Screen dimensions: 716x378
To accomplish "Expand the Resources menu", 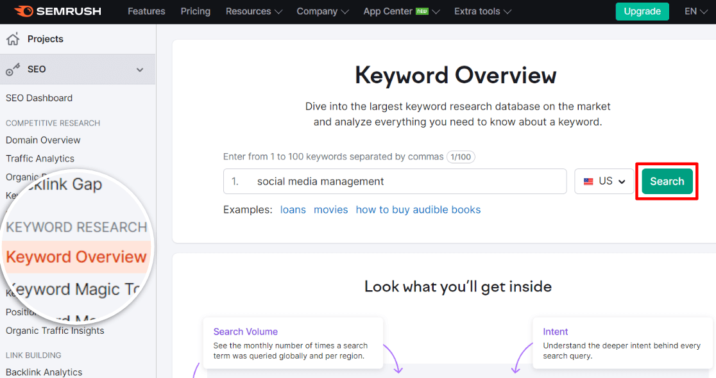I will (x=253, y=11).
